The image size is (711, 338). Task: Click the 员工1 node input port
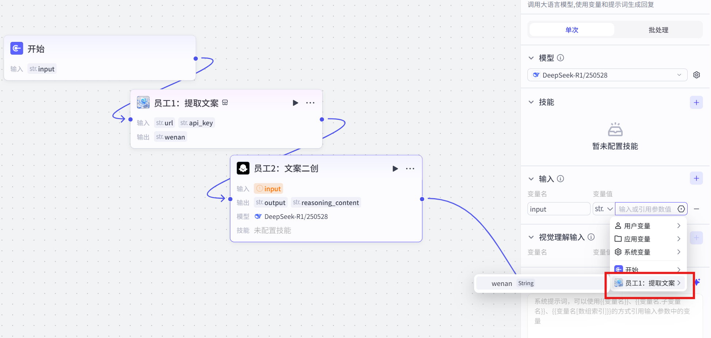[x=130, y=119]
